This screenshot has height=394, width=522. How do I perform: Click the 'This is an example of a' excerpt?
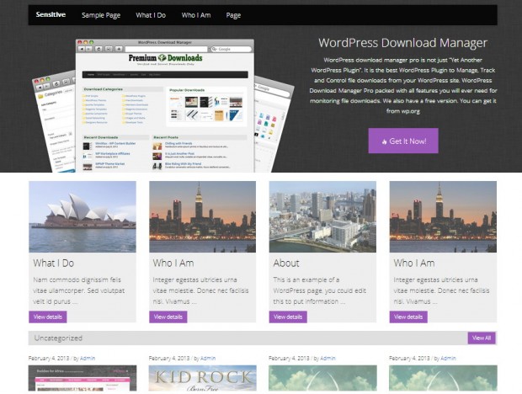[320, 290]
